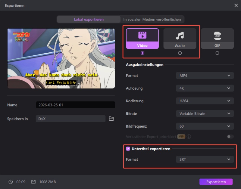Open the folder browser next to Speichern in
241x189 pixels.
point(111,119)
